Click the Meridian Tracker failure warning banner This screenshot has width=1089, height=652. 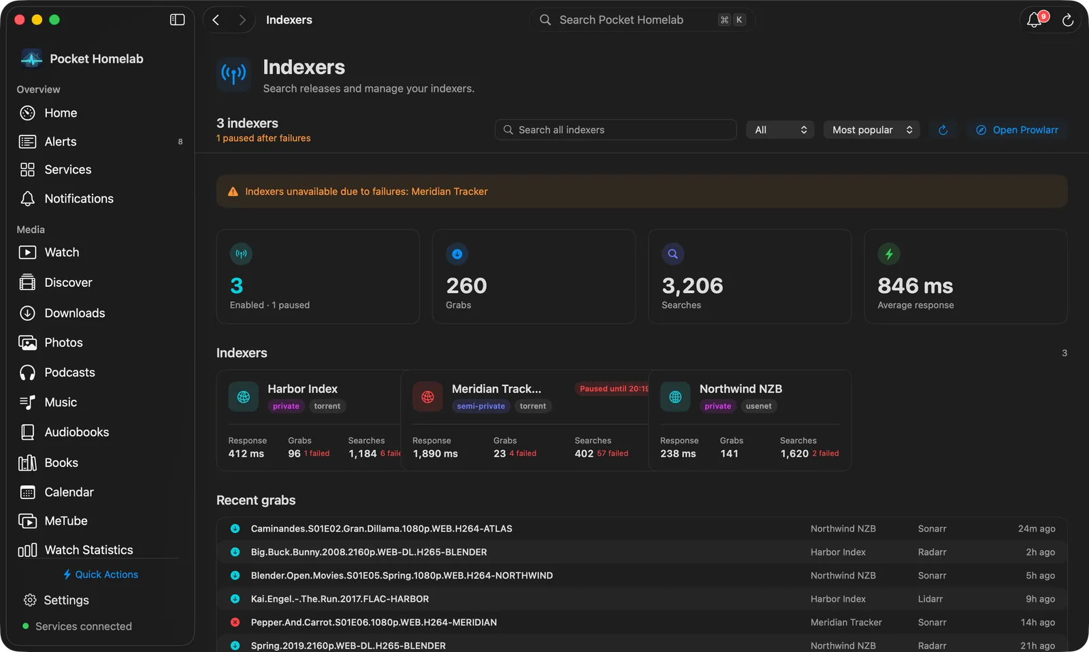[642, 192]
